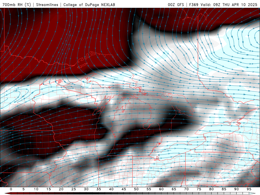
Task: Click the "95" value on color scale
Action: point(249,189)
